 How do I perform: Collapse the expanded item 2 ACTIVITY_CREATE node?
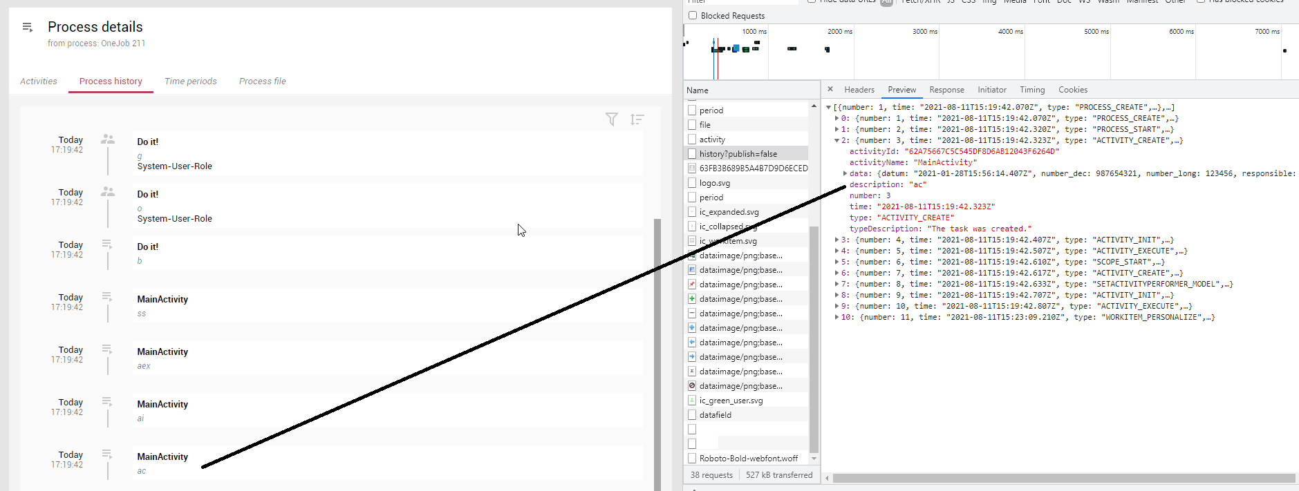pyautogui.click(x=837, y=140)
